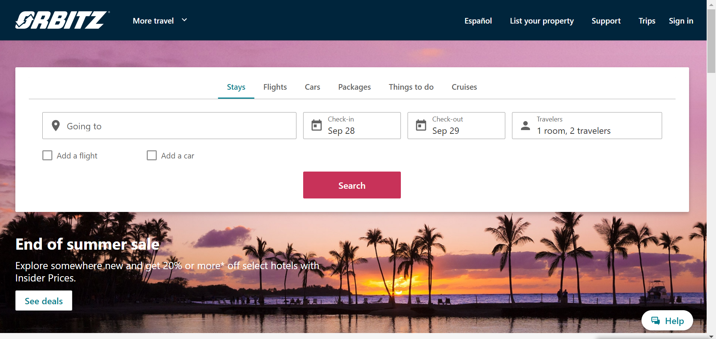Click the page scrollbar up arrow
The image size is (716, 339).
pyautogui.click(x=711, y=4)
